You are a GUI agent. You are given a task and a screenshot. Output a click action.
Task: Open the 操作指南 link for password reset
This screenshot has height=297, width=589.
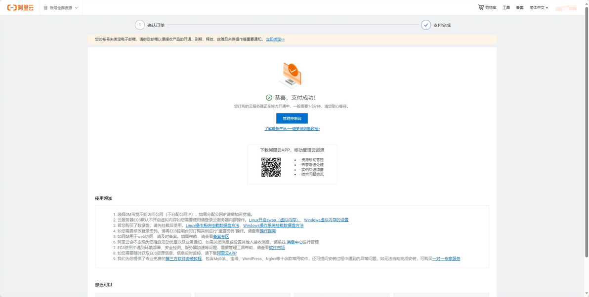coord(267,231)
